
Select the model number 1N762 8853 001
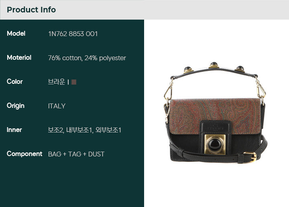pos(73,34)
